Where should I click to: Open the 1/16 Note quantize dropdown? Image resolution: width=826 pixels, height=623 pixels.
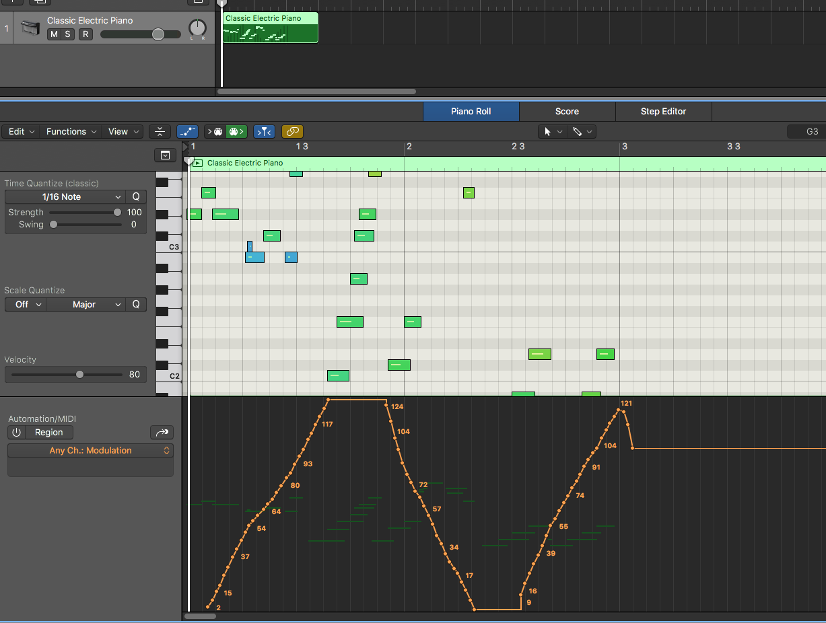coord(65,196)
